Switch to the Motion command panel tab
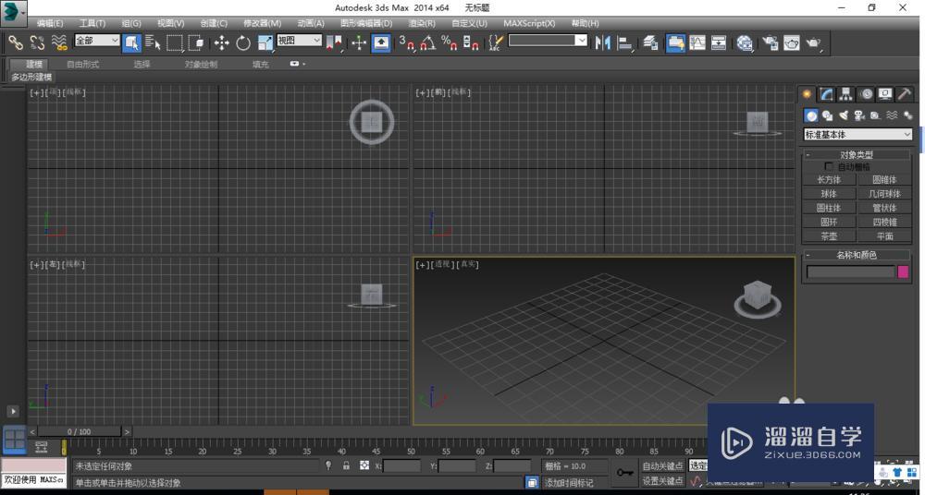This screenshot has width=925, height=495. coord(866,93)
